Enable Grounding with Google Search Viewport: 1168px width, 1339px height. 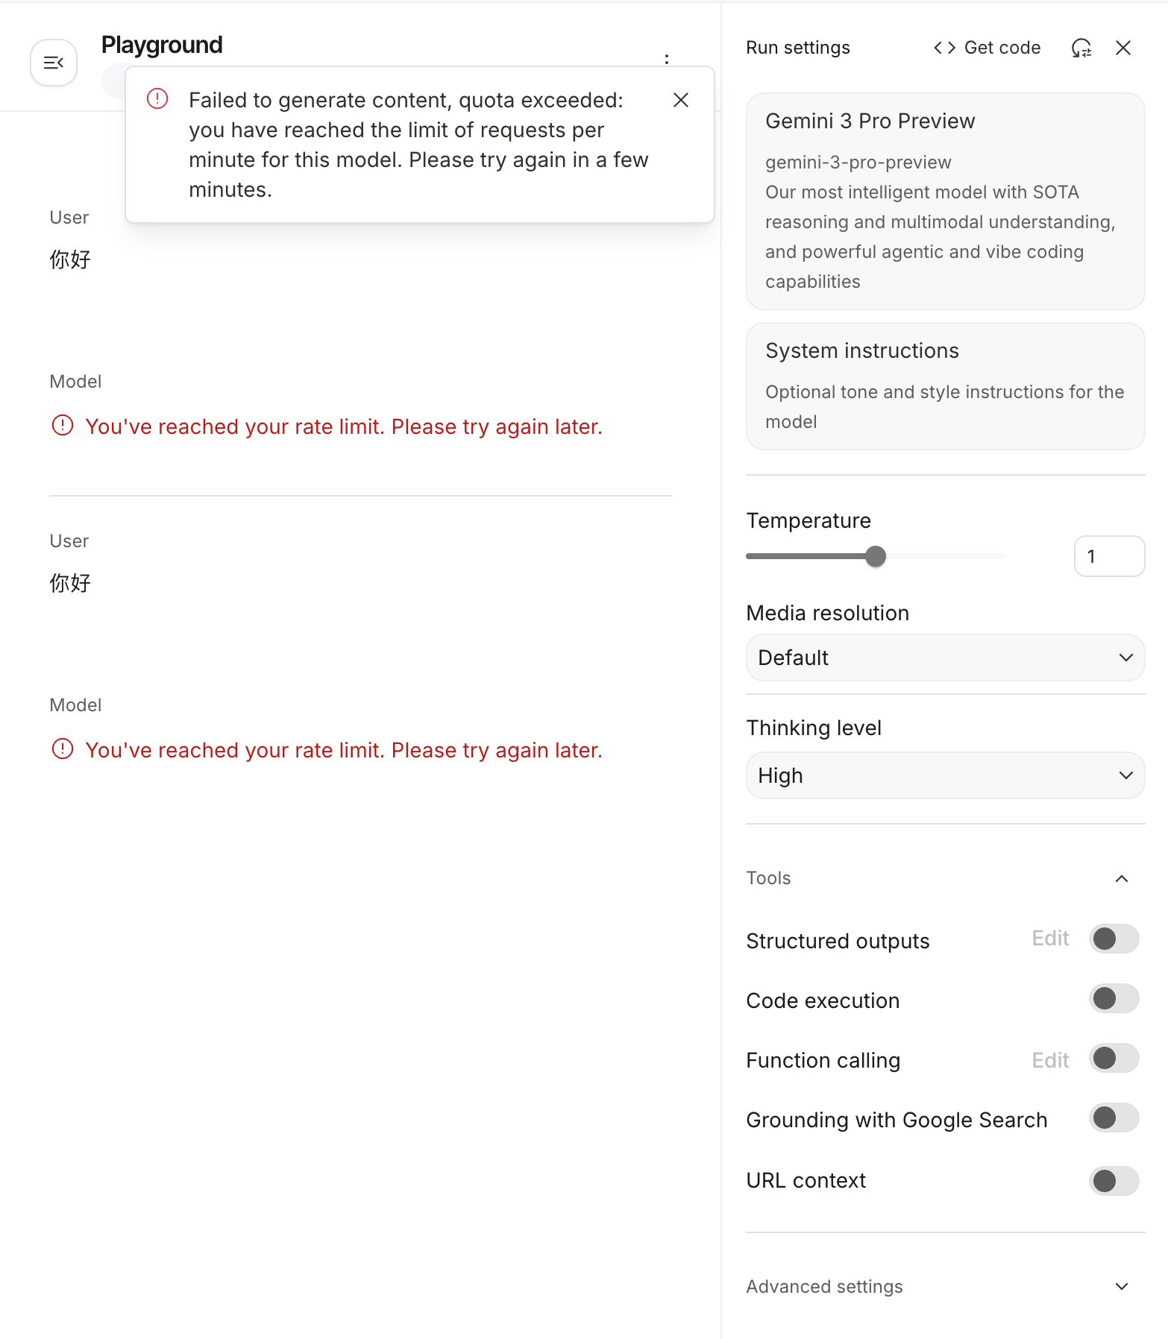(x=1114, y=1118)
